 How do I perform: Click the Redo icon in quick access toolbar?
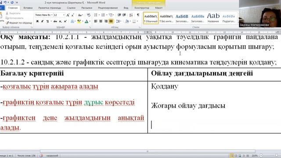12,3
